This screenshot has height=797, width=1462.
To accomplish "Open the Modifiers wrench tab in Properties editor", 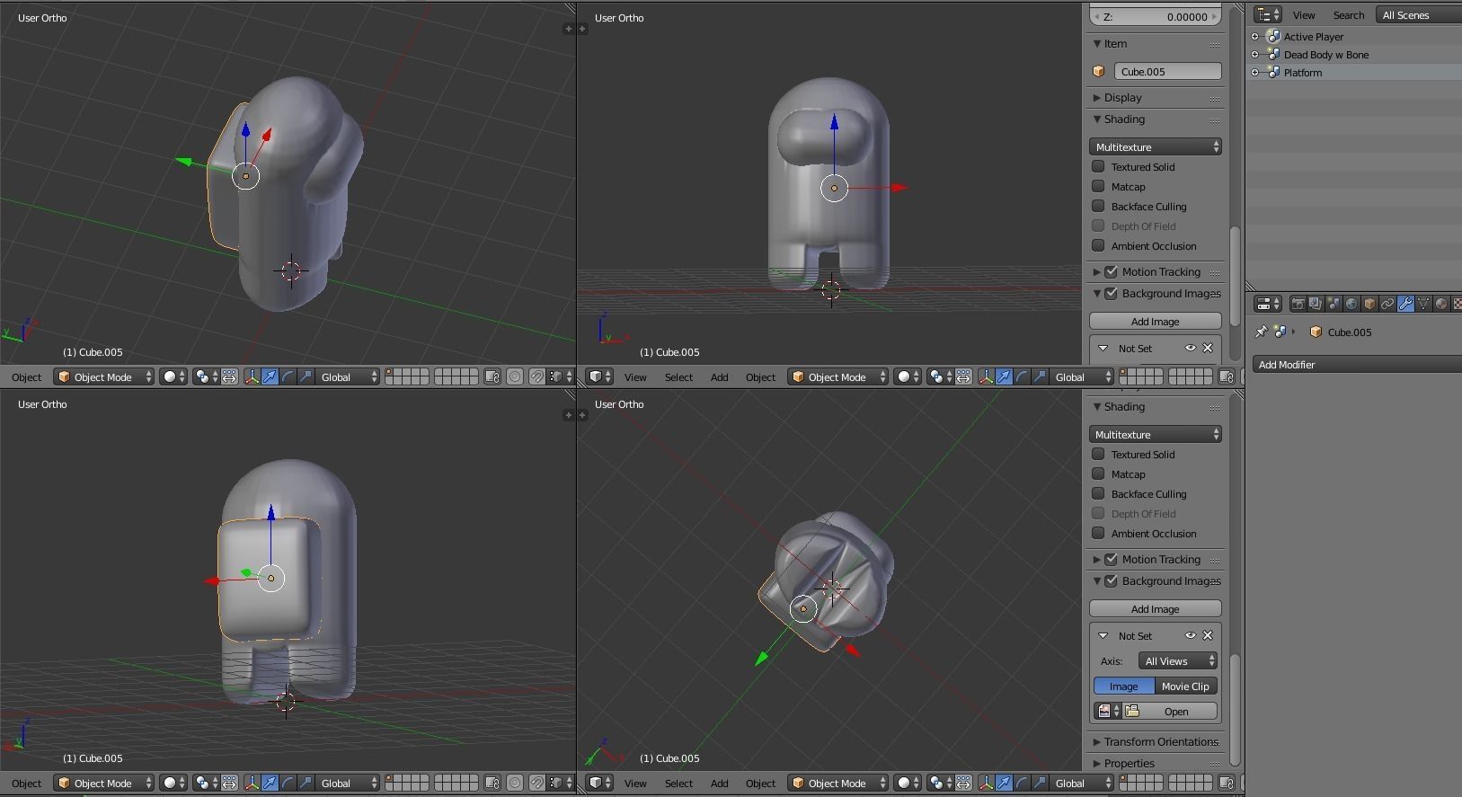I will 1405,304.
